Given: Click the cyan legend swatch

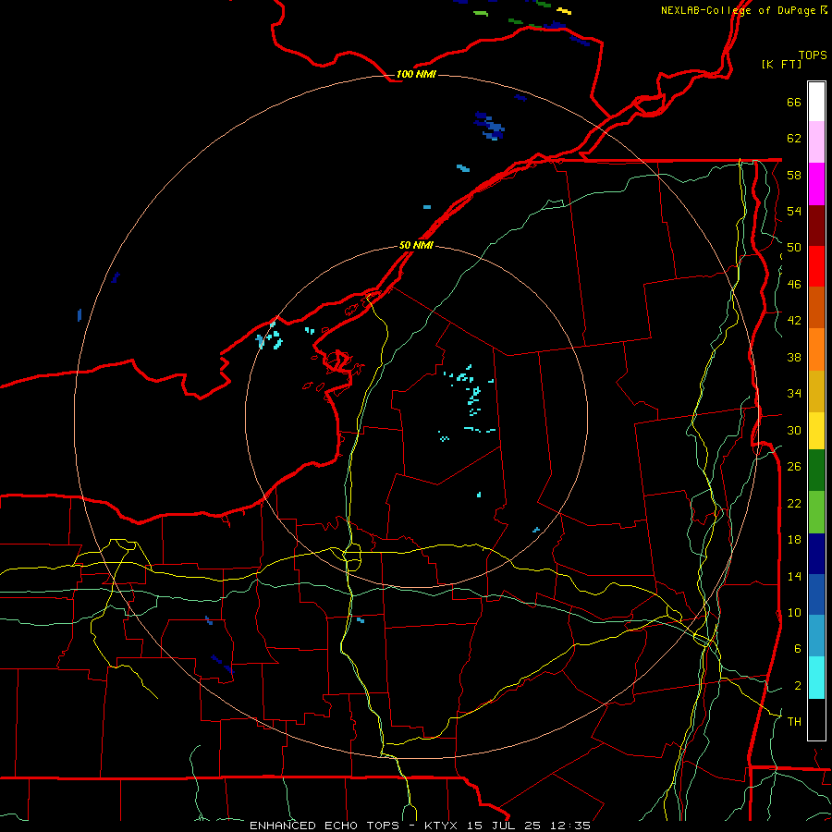Looking at the screenshot, I should 816,678.
